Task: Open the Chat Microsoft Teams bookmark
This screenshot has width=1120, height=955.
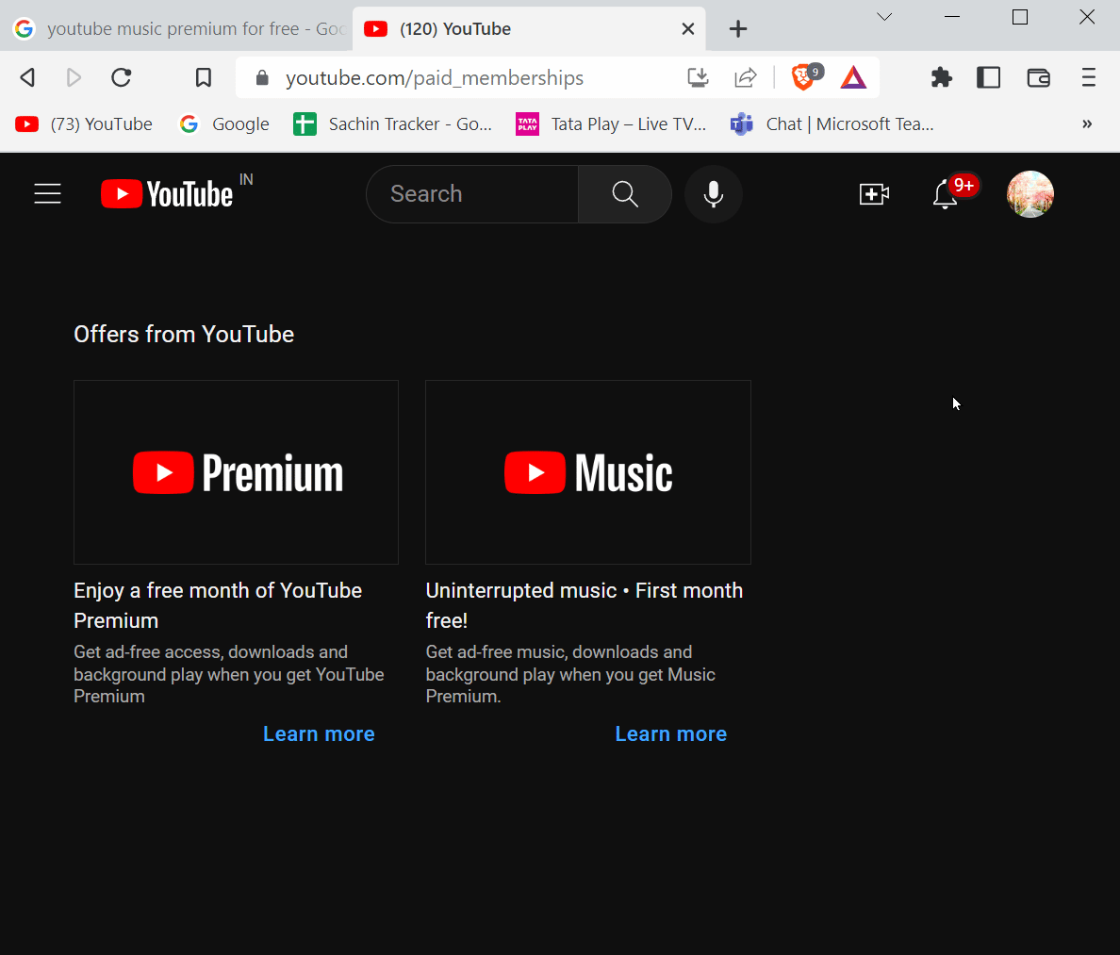Action: 832,124
